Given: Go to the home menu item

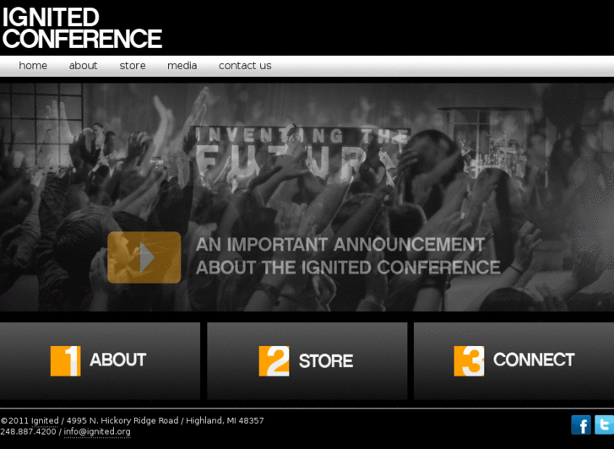Looking at the screenshot, I should (33, 65).
